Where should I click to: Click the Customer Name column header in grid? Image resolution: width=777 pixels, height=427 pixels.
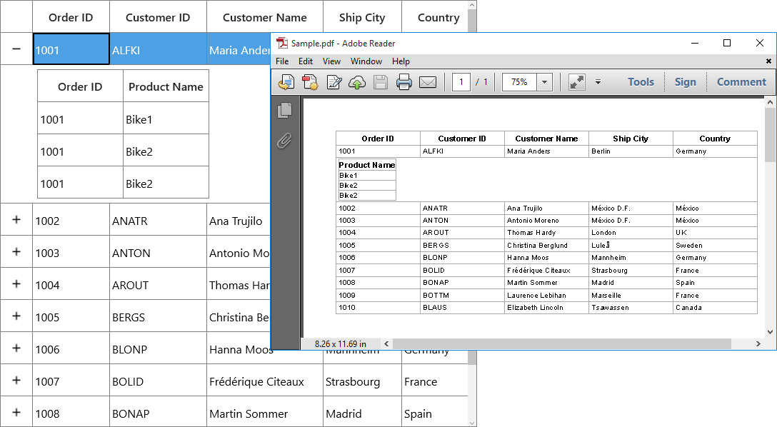pyautogui.click(x=265, y=17)
